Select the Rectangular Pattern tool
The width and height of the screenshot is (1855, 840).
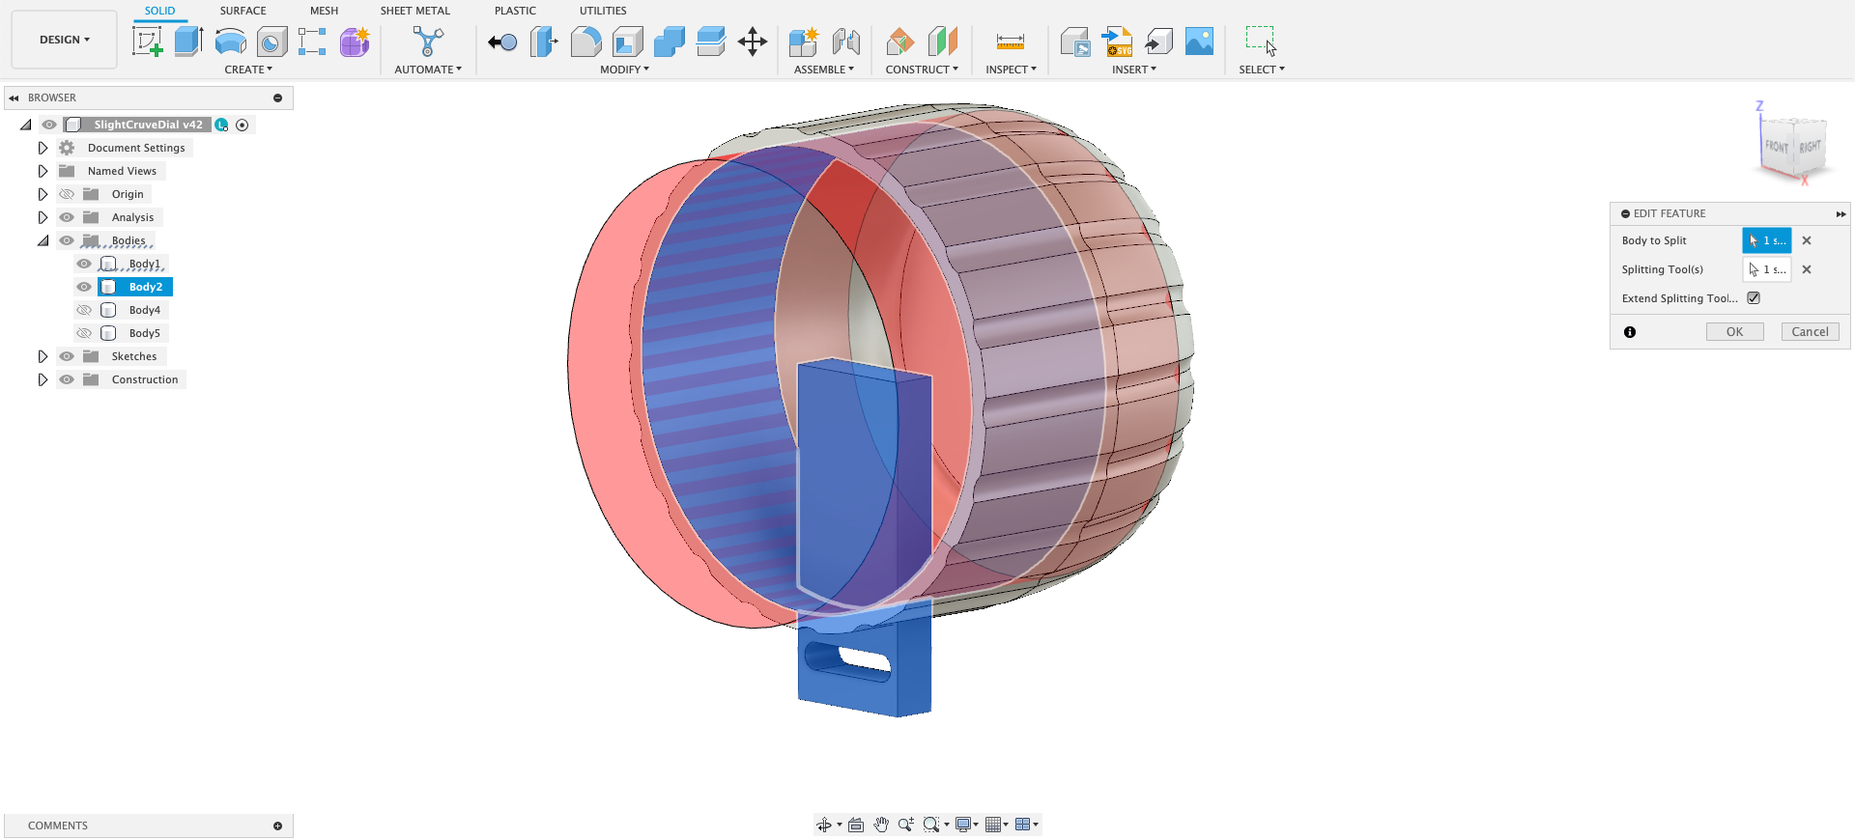pyautogui.click(x=312, y=42)
